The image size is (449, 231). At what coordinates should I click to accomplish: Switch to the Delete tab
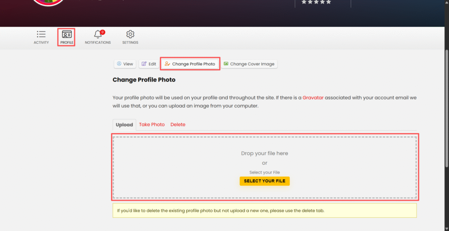coord(178,124)
